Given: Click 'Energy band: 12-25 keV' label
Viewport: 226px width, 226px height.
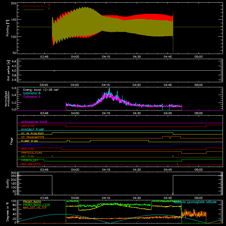Looking at the screenshot, I should coord(41,90).
